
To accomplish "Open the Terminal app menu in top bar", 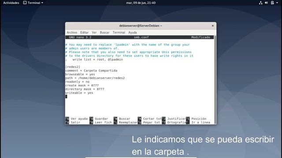I will click(x=33, y=3).
